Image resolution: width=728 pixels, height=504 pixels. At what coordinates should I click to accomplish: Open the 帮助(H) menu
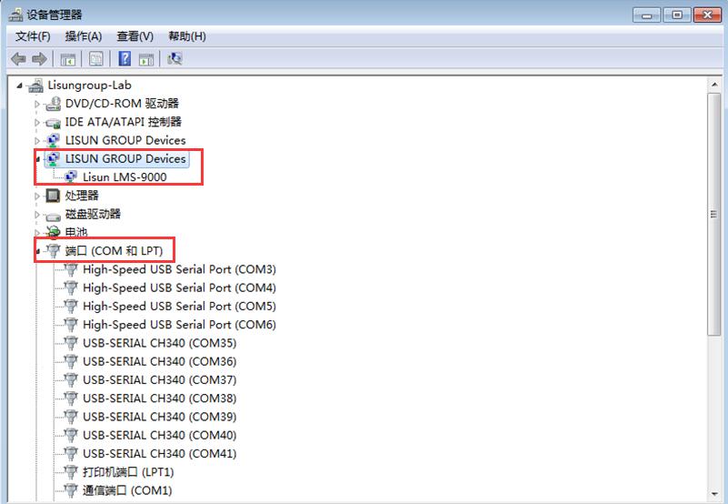(186, 36)
